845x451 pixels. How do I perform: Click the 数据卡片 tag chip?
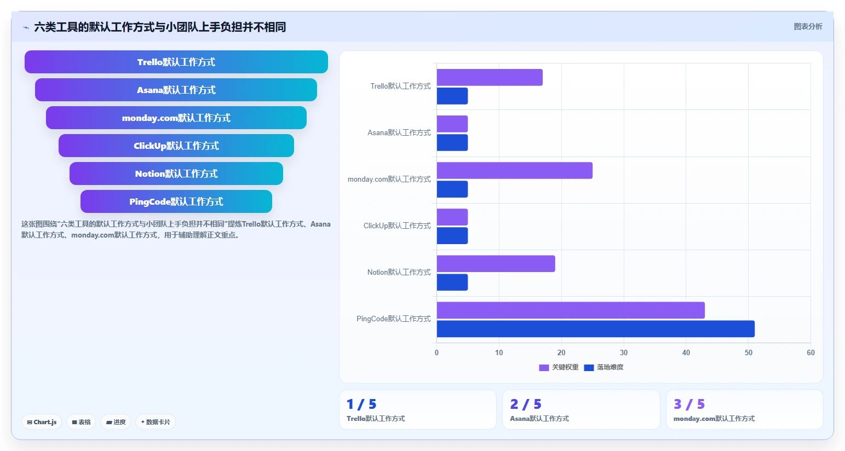pyautogui.click(x=156, y=422)
